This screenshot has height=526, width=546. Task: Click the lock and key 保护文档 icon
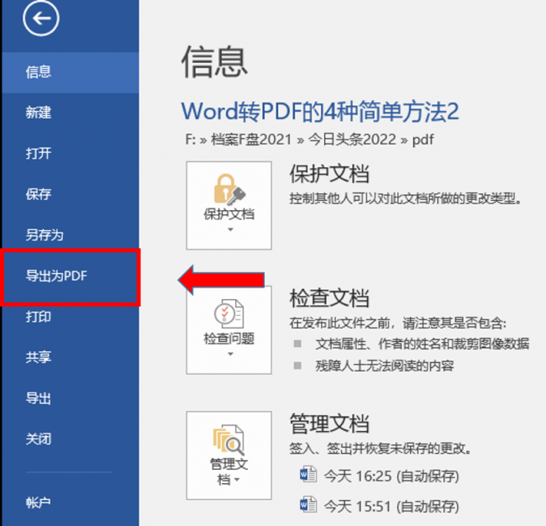[x=229, y=189]
